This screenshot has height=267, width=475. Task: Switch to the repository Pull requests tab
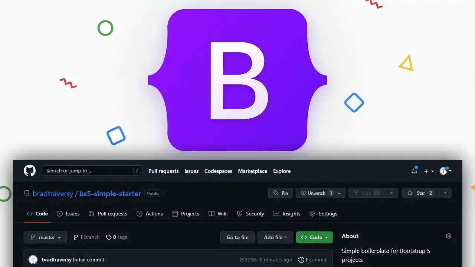pos(108,214)
